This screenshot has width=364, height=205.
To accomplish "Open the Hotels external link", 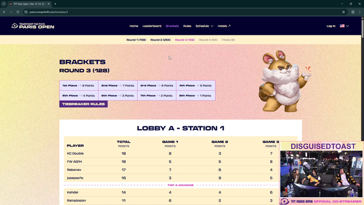I will pyautogui.click(x=224, y=26).
